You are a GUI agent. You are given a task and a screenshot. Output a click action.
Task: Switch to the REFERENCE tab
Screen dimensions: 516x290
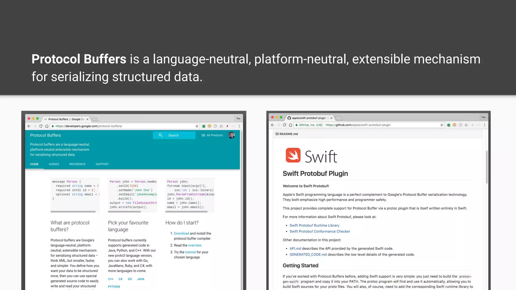point(77,164)
